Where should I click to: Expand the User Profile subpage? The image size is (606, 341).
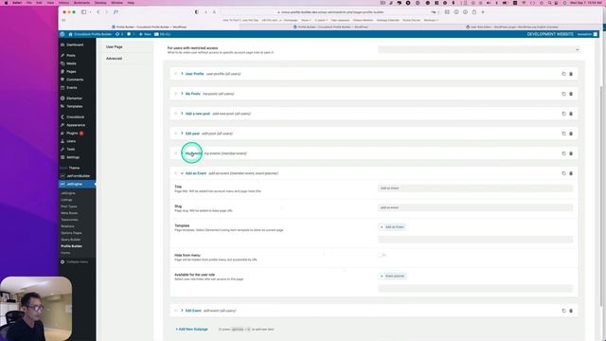tap(182, 74)
